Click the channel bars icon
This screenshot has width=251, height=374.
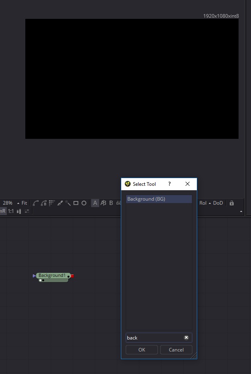19,211
